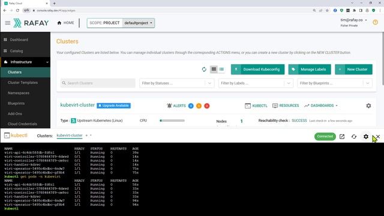Screen dimensions: 384x216
Task: Open RESOURCES for kubevirt-cluster
Action: point(286,106)
